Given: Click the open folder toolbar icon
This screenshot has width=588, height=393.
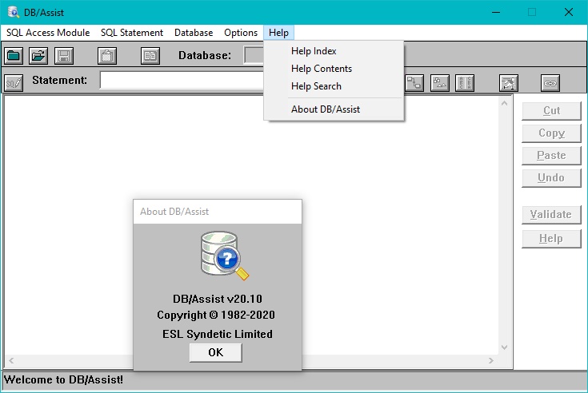Looking at the screenshot, I should pos(38,55).
